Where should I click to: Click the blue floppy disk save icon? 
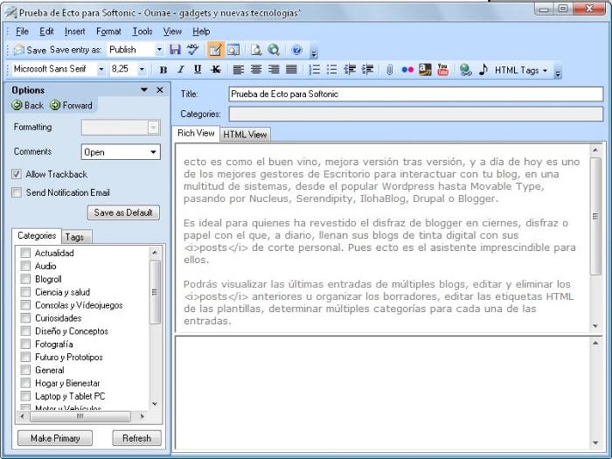tap(175, 50)
